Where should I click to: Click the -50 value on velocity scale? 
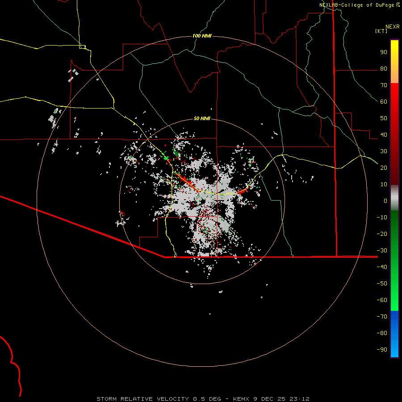point(382,284)
